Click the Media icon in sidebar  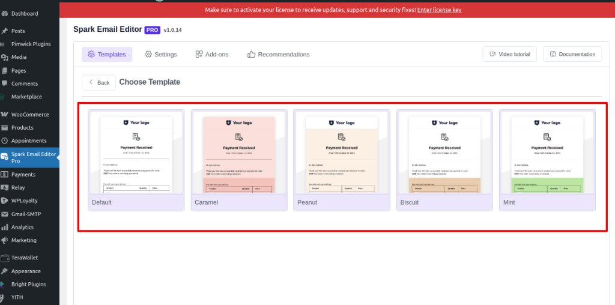click(4, 57)
